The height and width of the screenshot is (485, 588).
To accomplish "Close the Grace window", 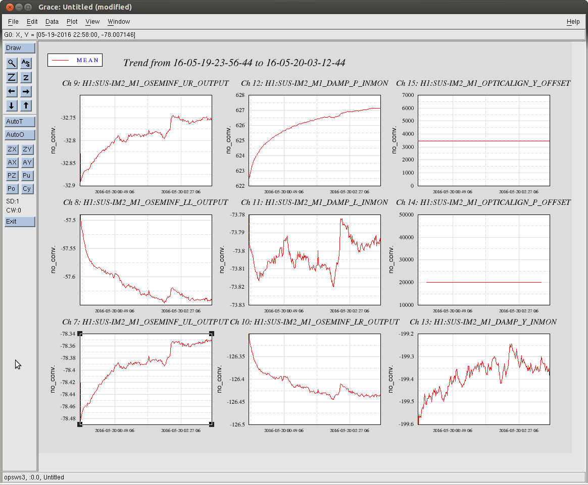I will click(x=10, y=7).
